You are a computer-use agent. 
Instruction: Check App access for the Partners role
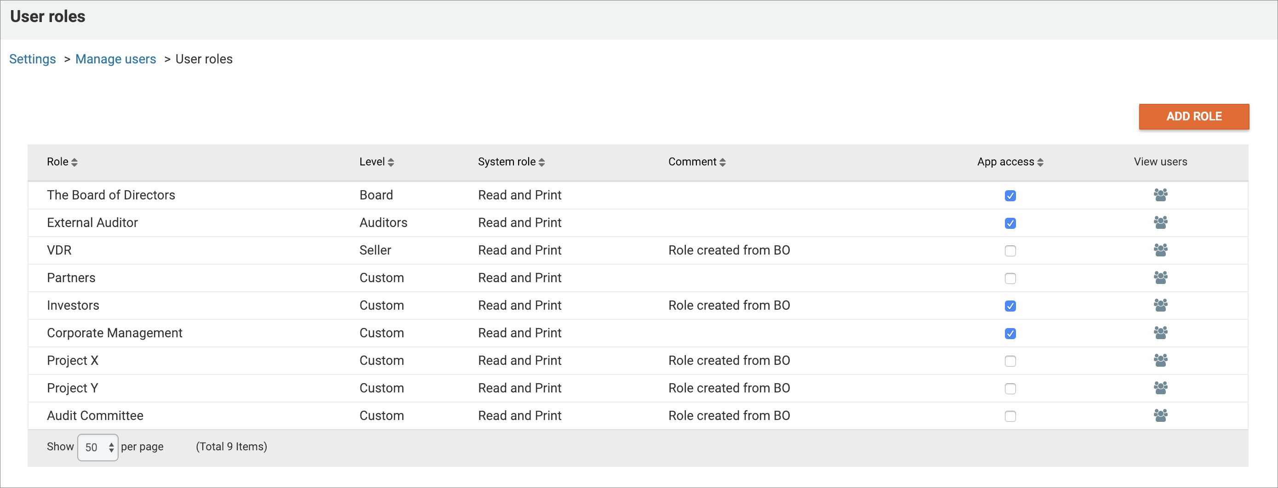point(1010,278)
